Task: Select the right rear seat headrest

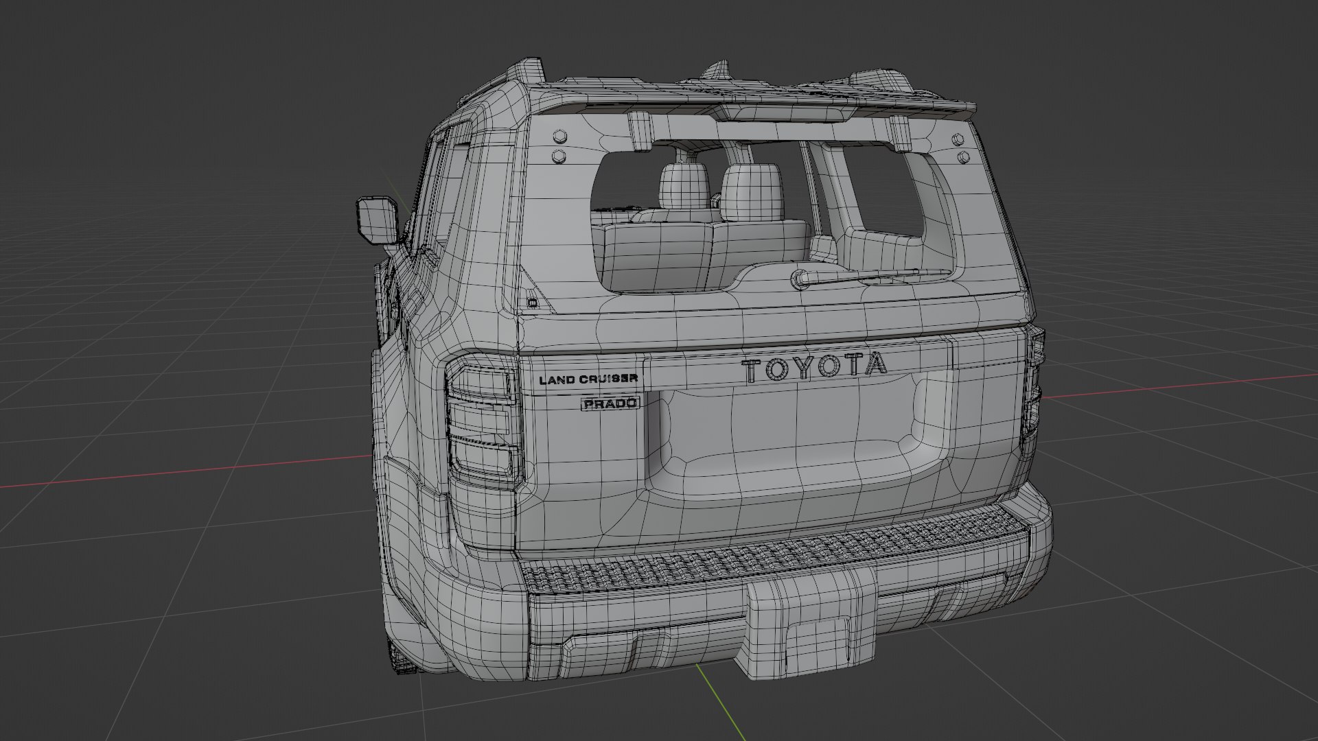Action: [752, 193]
